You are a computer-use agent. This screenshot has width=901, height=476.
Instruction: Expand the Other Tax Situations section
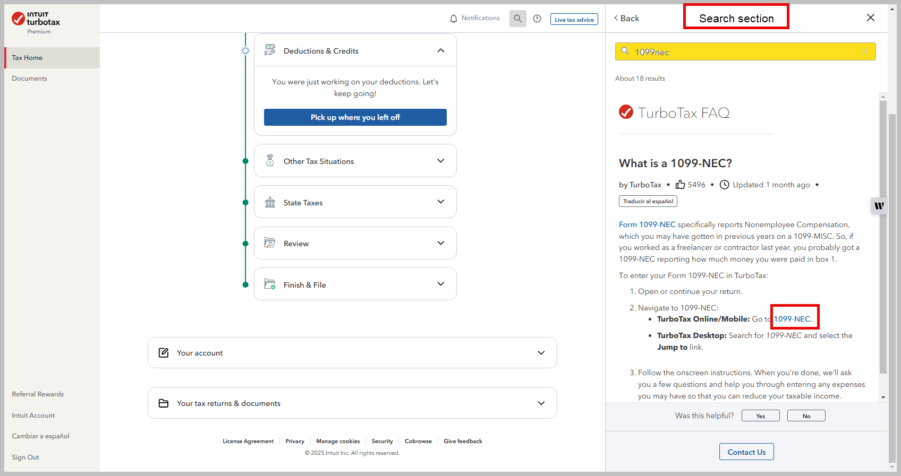tap(440, 161)
